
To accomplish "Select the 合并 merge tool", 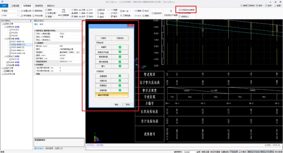I will [x=82, y=17].
